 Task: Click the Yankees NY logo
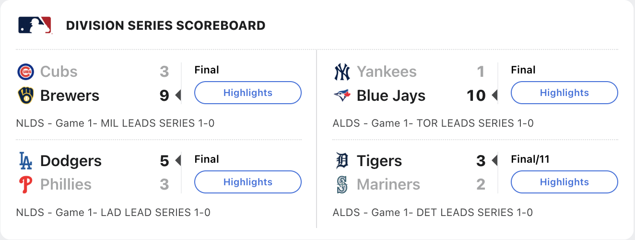342,72
